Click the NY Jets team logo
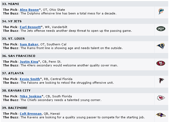169x122 pixels. pos(161,29)
